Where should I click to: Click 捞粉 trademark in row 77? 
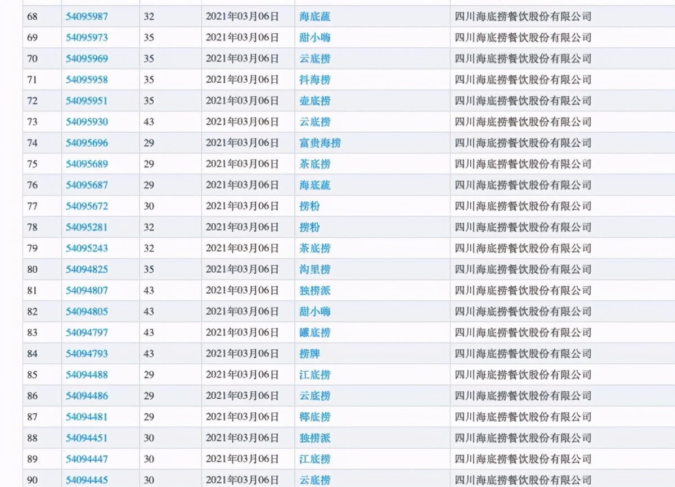pos(310,206)
